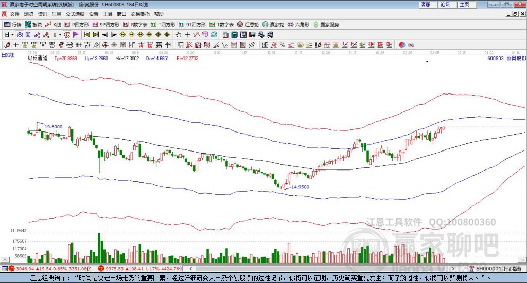Click the magenta flag chart icon

tap(76, 35)
